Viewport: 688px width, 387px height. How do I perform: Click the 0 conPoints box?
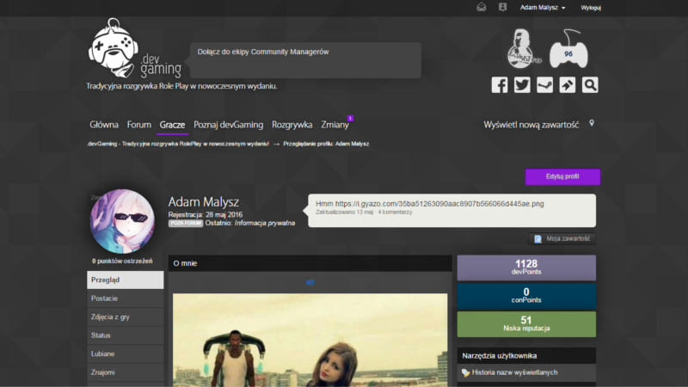coord(526,296)
